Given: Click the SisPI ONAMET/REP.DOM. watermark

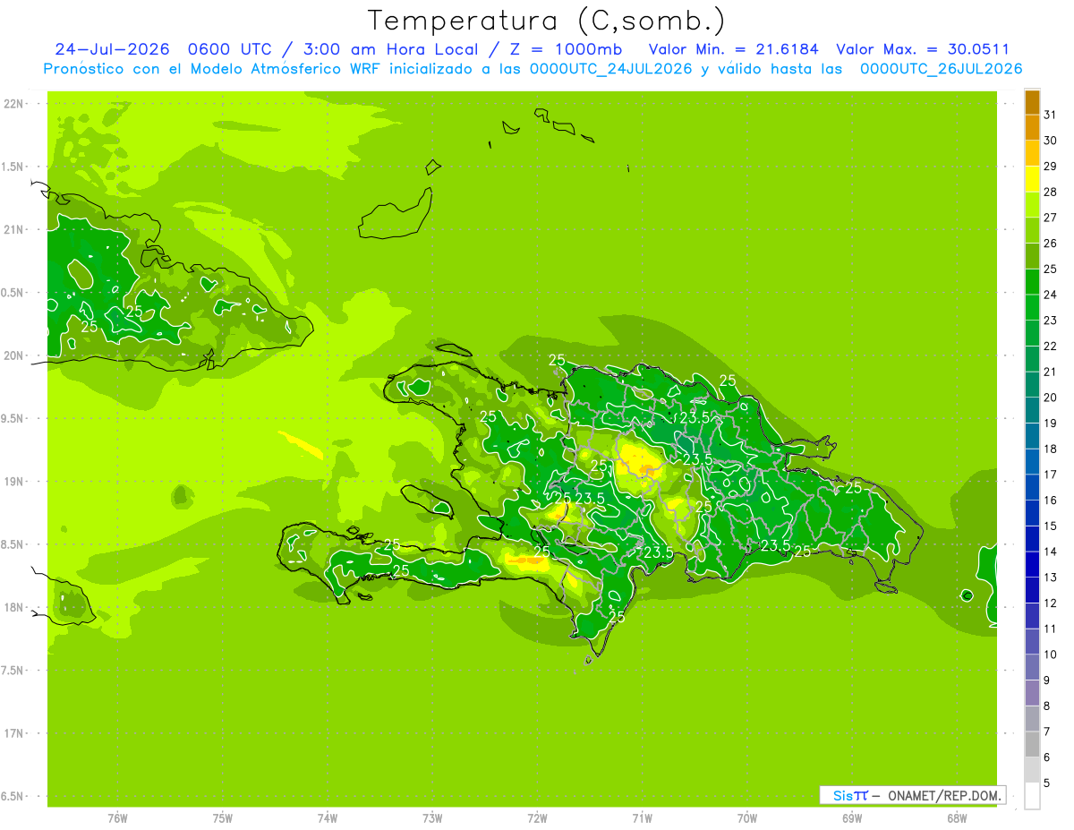Looking at the screenshot, I should (x=913, y=795).
